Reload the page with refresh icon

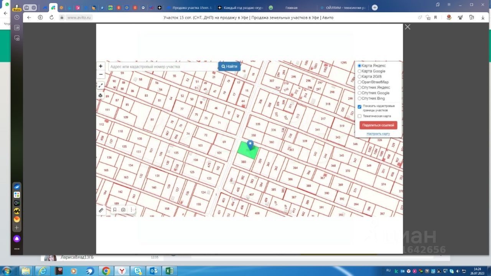click(x=52, y=18)
